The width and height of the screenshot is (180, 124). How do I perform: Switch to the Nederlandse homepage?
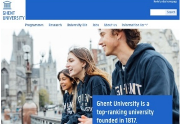coord(165,2)
